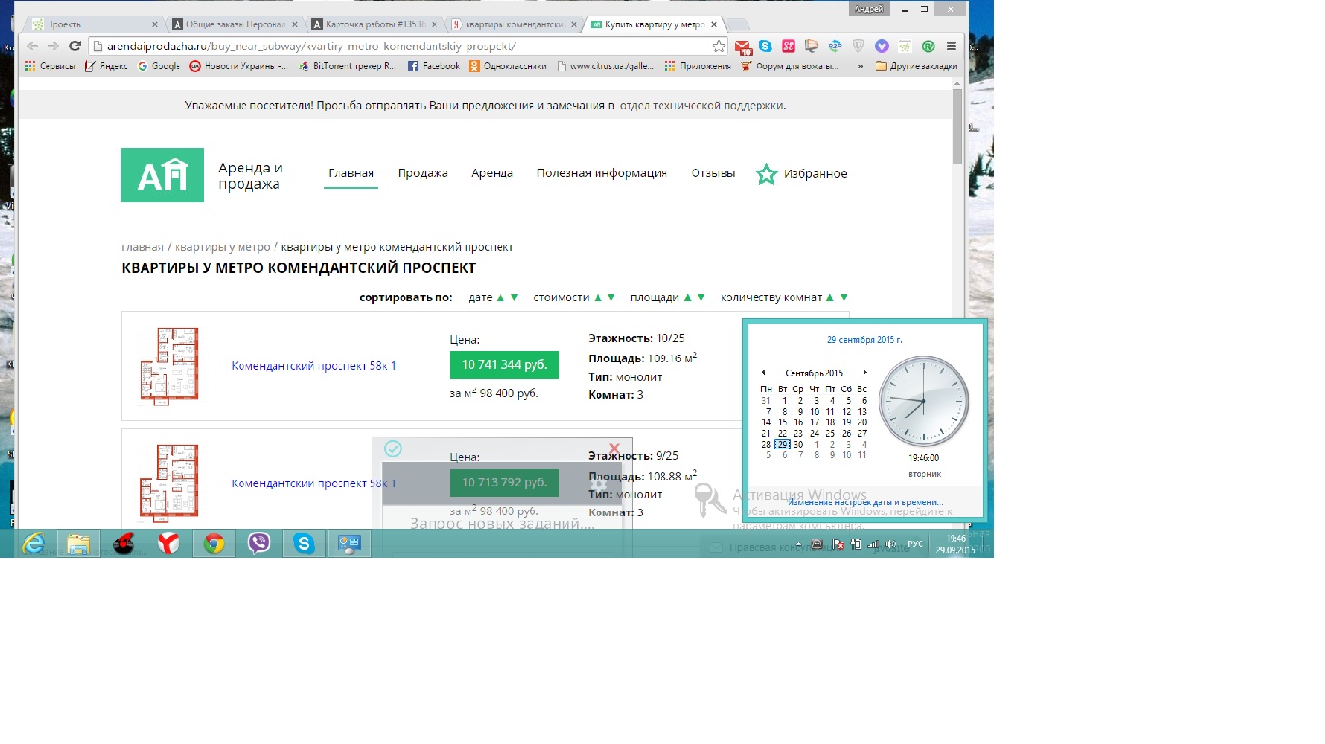The image size is (1325, 744).
Task: Open Yandex browser from taskbar
Action: [x=169, y=543]
